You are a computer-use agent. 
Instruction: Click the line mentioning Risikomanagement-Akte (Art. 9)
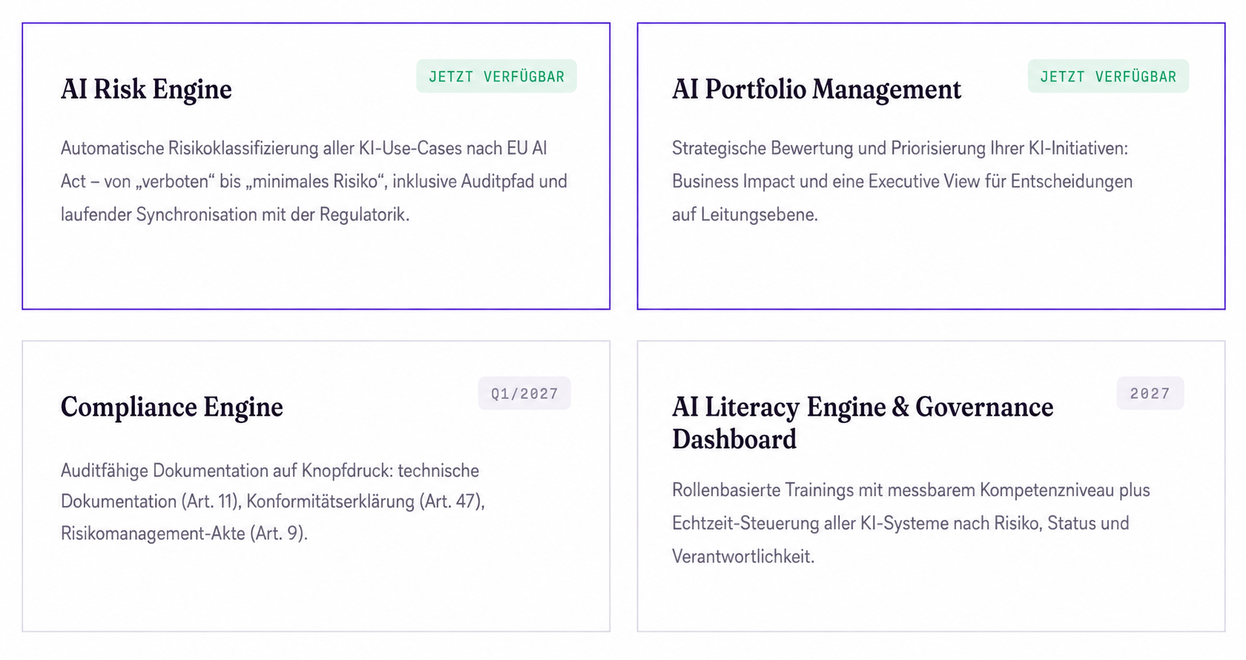184,533
